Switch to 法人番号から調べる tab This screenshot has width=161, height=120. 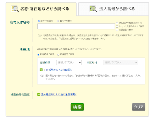tap(114, 9)
